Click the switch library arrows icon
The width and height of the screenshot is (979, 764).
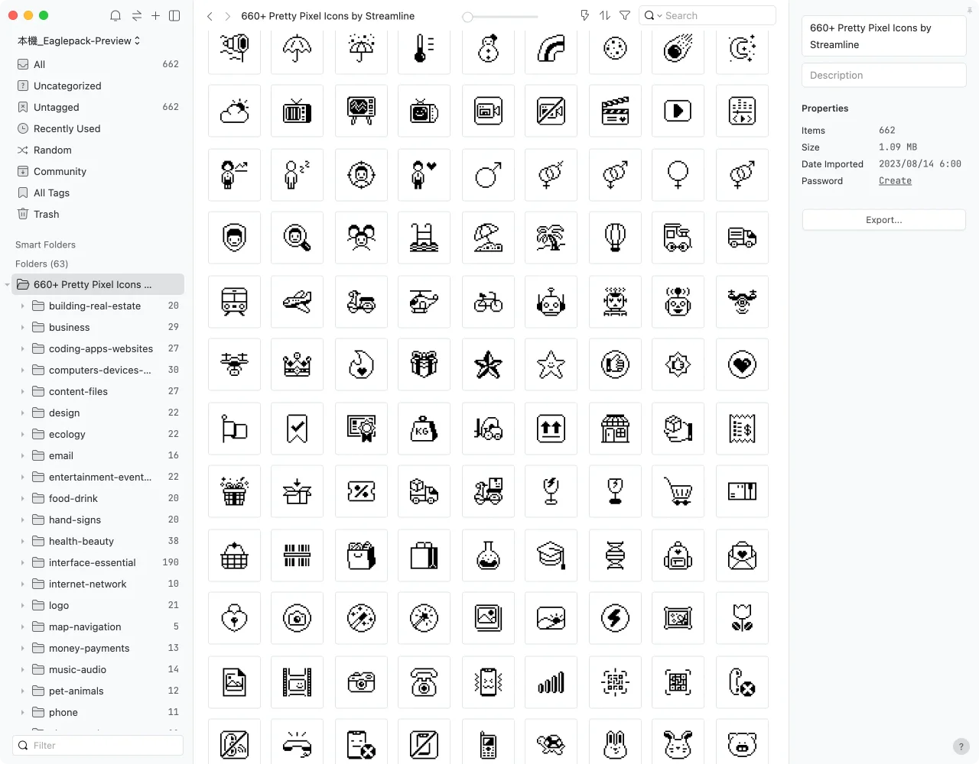pos(136,16)
